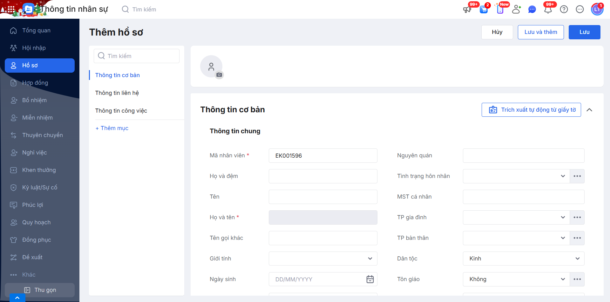Click the Thêm mục link
This screenshot has height=302, width=610.
click(x=112, y=128)
